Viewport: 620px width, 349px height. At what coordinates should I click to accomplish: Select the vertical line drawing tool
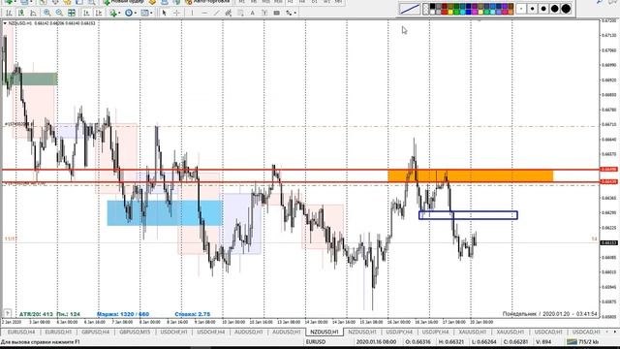[x=192, y=13]
